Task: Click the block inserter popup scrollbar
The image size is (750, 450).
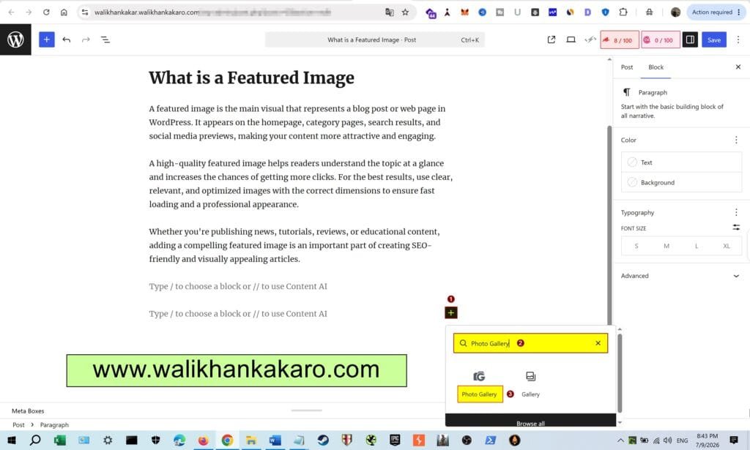Action: pos(620,372)
